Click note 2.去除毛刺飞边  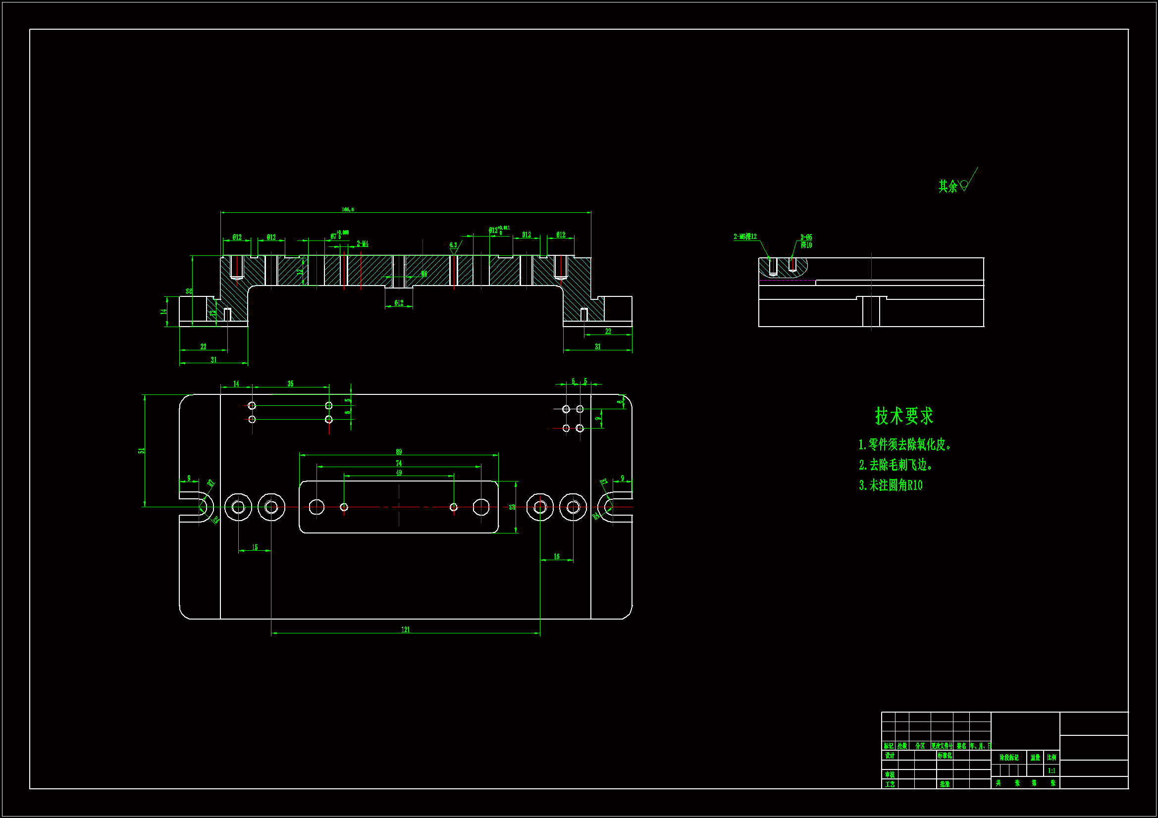[895, 465]
